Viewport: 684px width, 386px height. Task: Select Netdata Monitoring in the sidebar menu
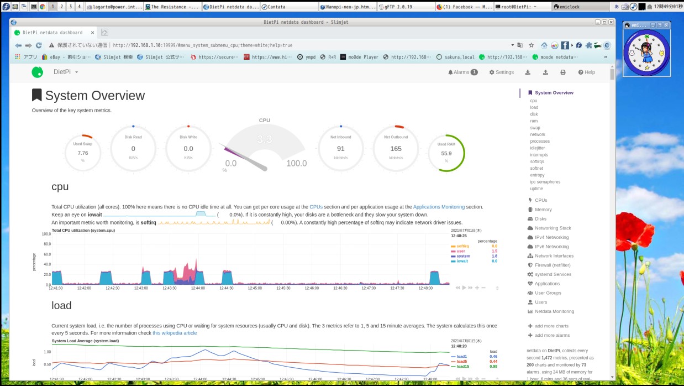(x=553, y=311)
